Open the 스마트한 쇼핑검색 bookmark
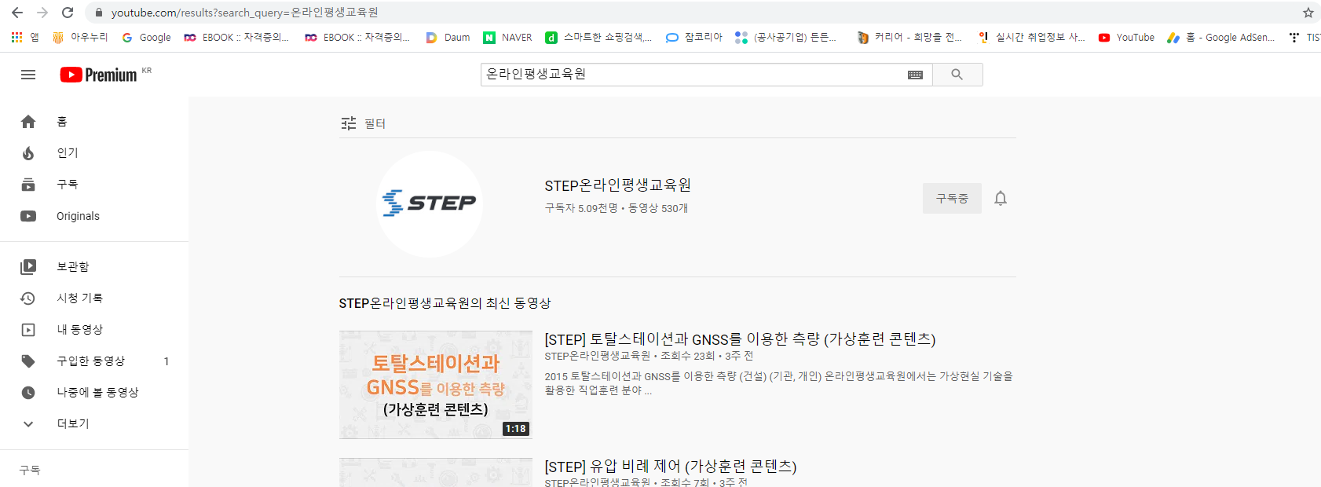 [x=598, y=37]
